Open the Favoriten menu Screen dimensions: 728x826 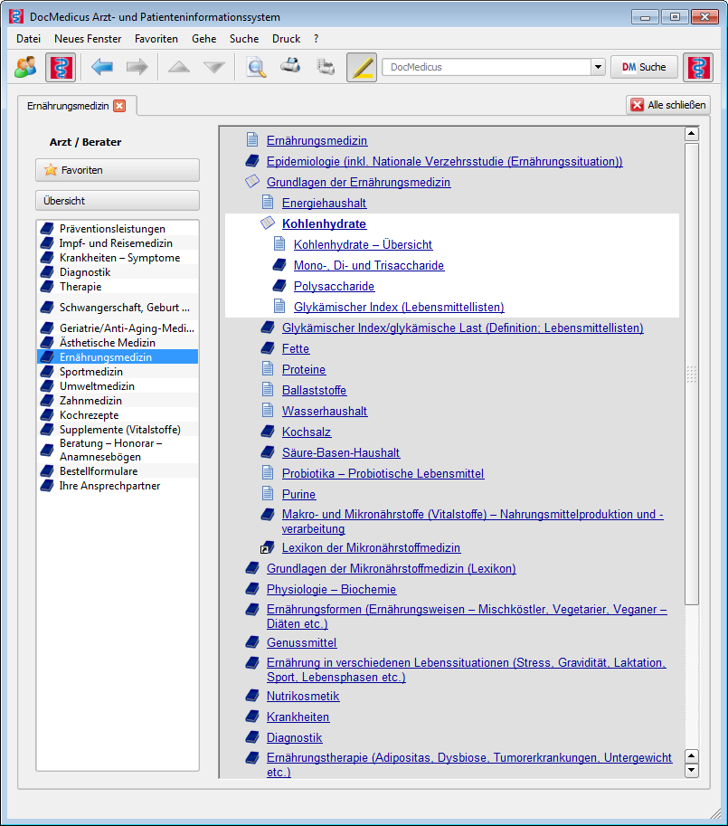click(156, 39)
